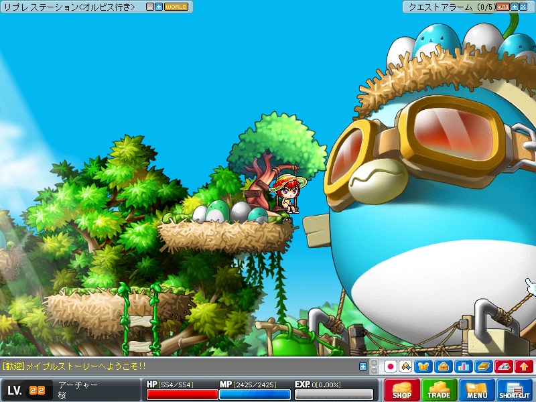
Task: Open the TRADE market button
Action: [x=439, y=390]
